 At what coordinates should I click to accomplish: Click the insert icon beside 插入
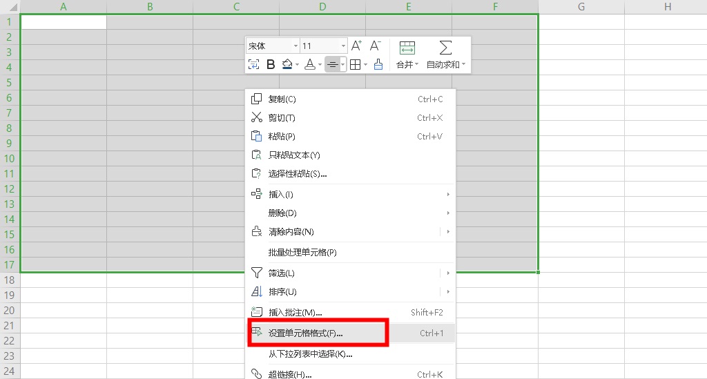(x=257, y=194)
